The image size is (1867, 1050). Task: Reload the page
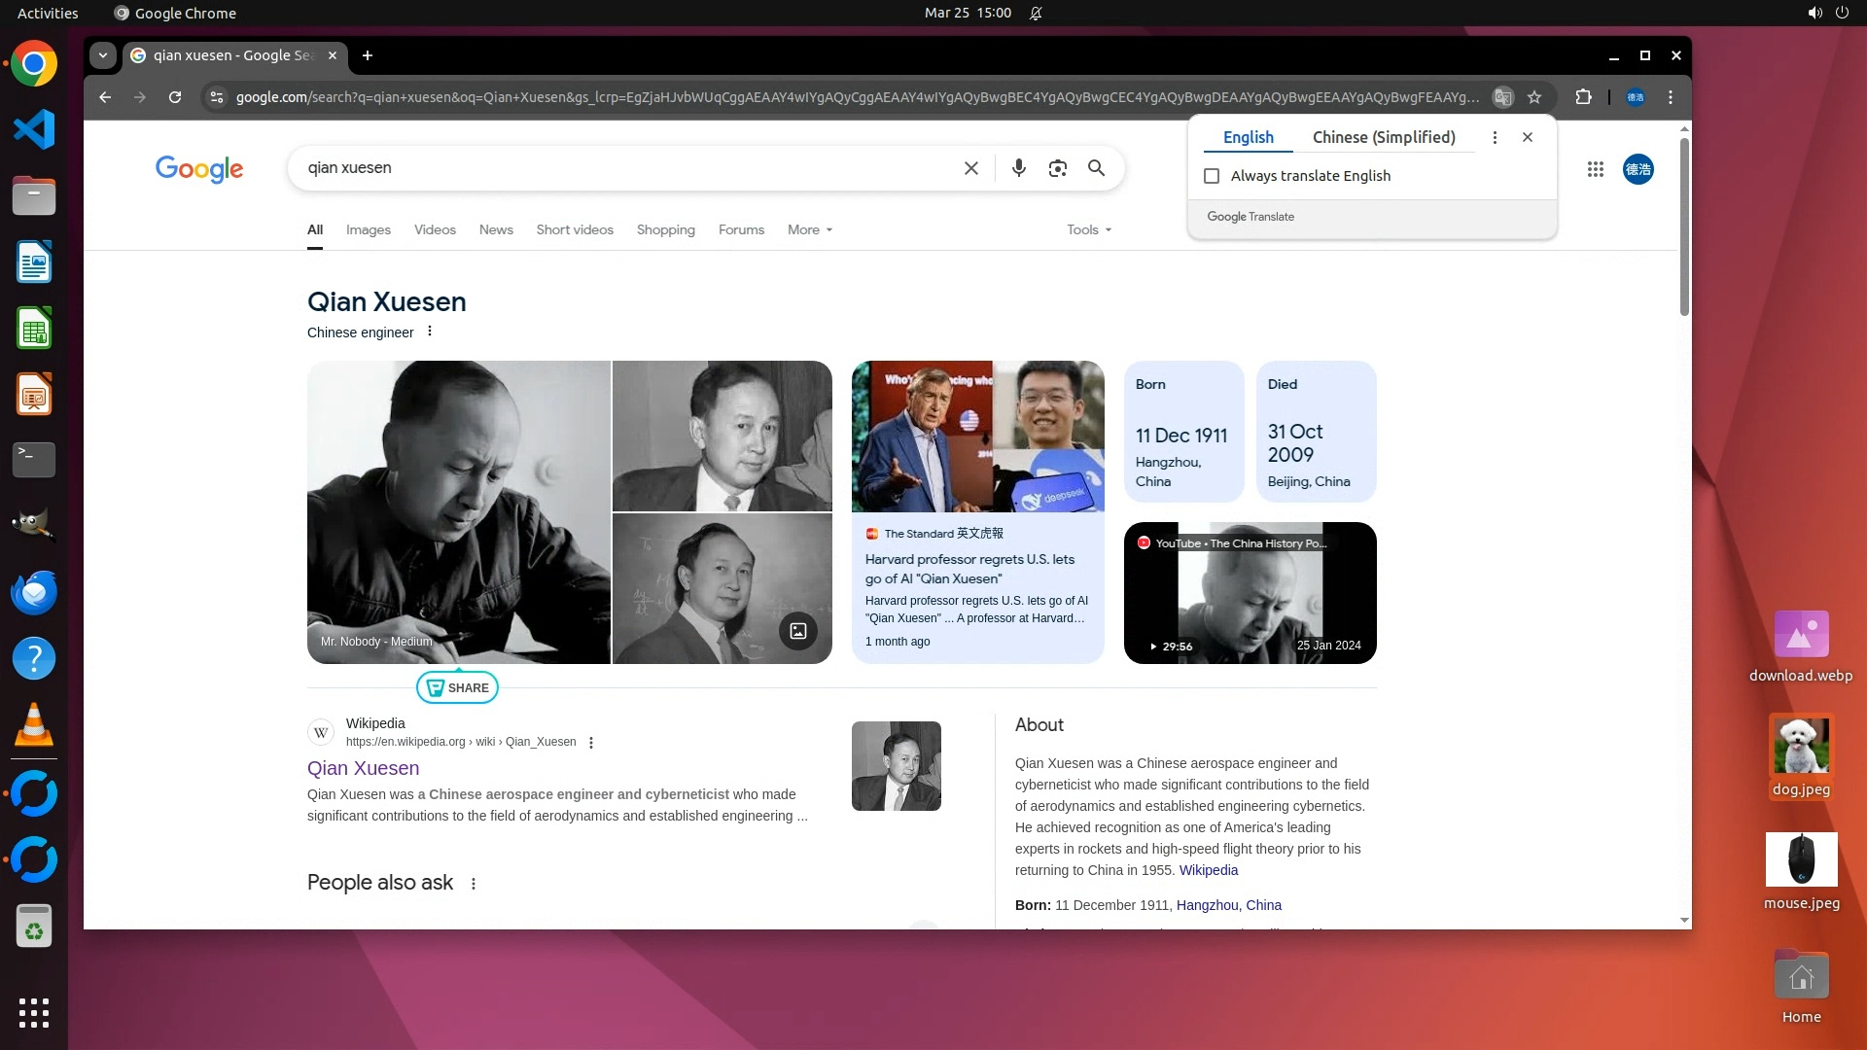click(x=175, y=97)
